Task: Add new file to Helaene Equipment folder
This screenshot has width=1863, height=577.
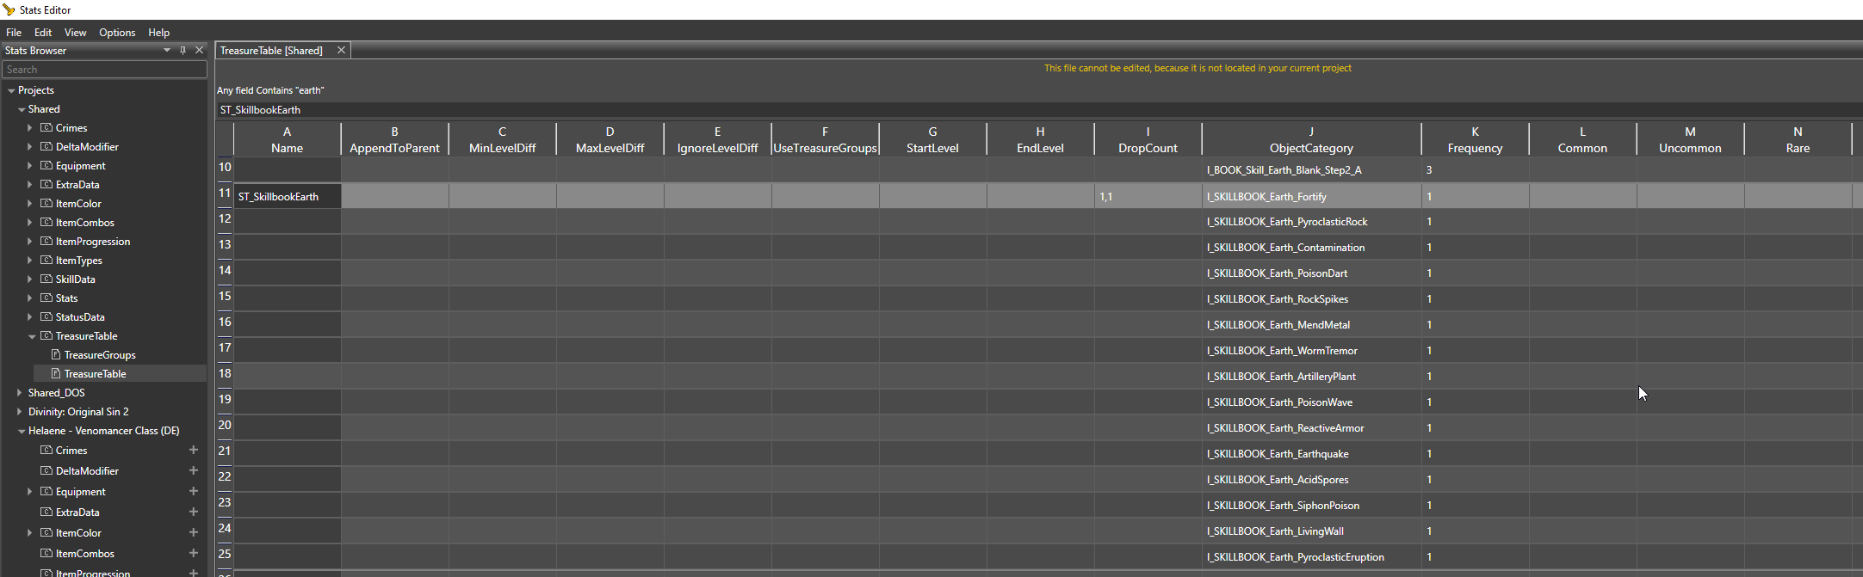Action: coord(194,491)
